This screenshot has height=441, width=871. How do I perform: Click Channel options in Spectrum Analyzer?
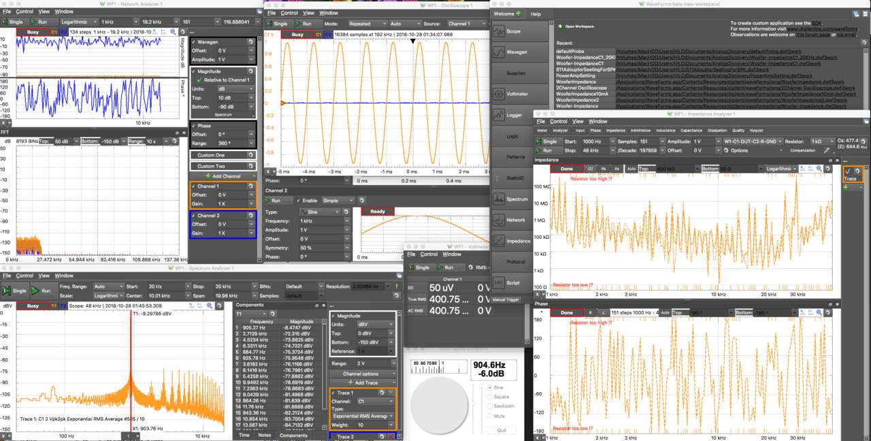361,374
